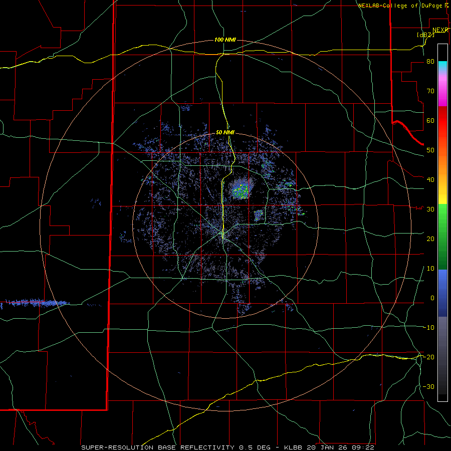Click the NEXR label above the color scale
This screenshot has height=451, width=451.
tap(440, 30)
